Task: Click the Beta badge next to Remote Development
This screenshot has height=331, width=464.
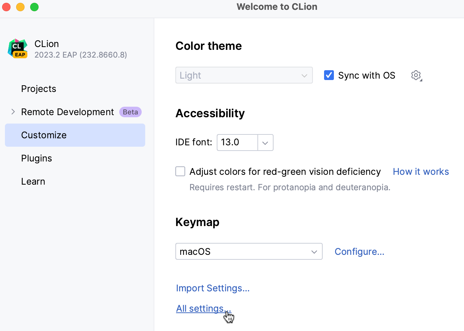Action: (130, 112)
